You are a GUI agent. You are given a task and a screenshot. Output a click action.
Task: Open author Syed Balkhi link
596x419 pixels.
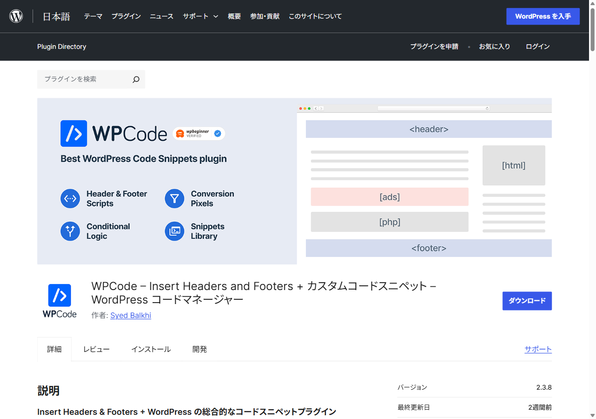(x=131, y=315)
